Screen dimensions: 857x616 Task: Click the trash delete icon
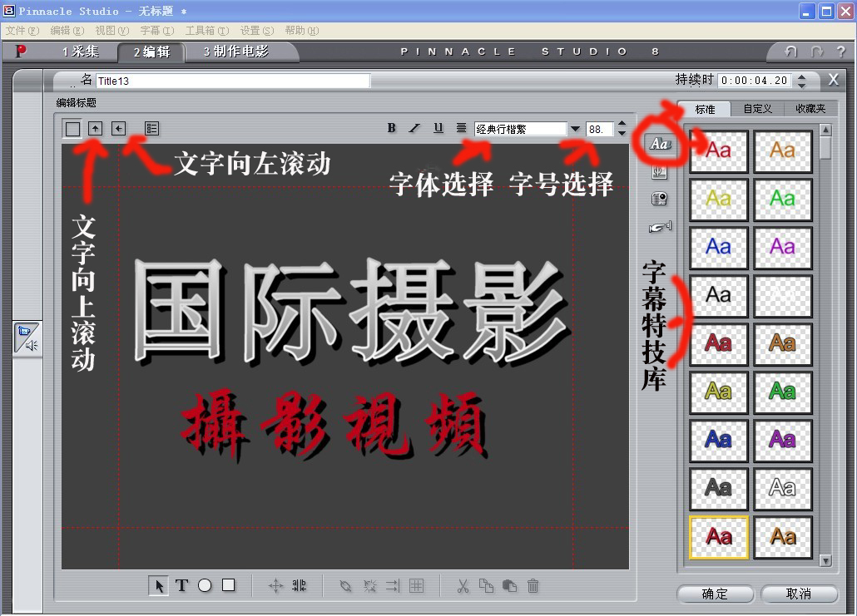[533, 586]
